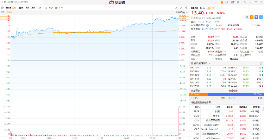Open customer service headset icon
The image size is (264, 140).
tap(227, 2)
